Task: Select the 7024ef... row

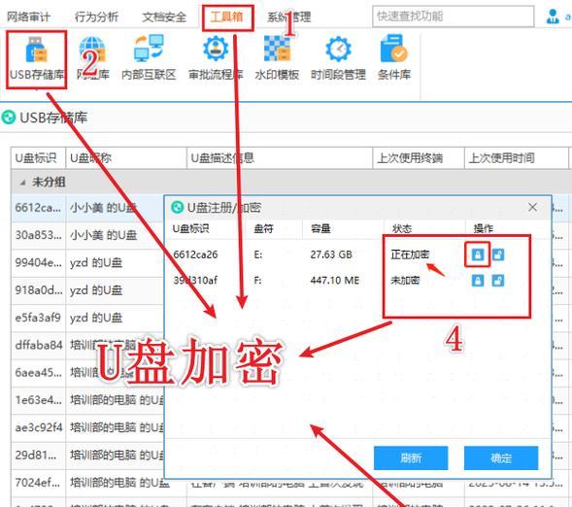Action: click(87, 483)
